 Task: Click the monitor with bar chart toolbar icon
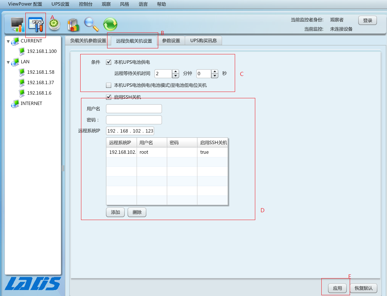pyautogui.click(x=17, y=25)
